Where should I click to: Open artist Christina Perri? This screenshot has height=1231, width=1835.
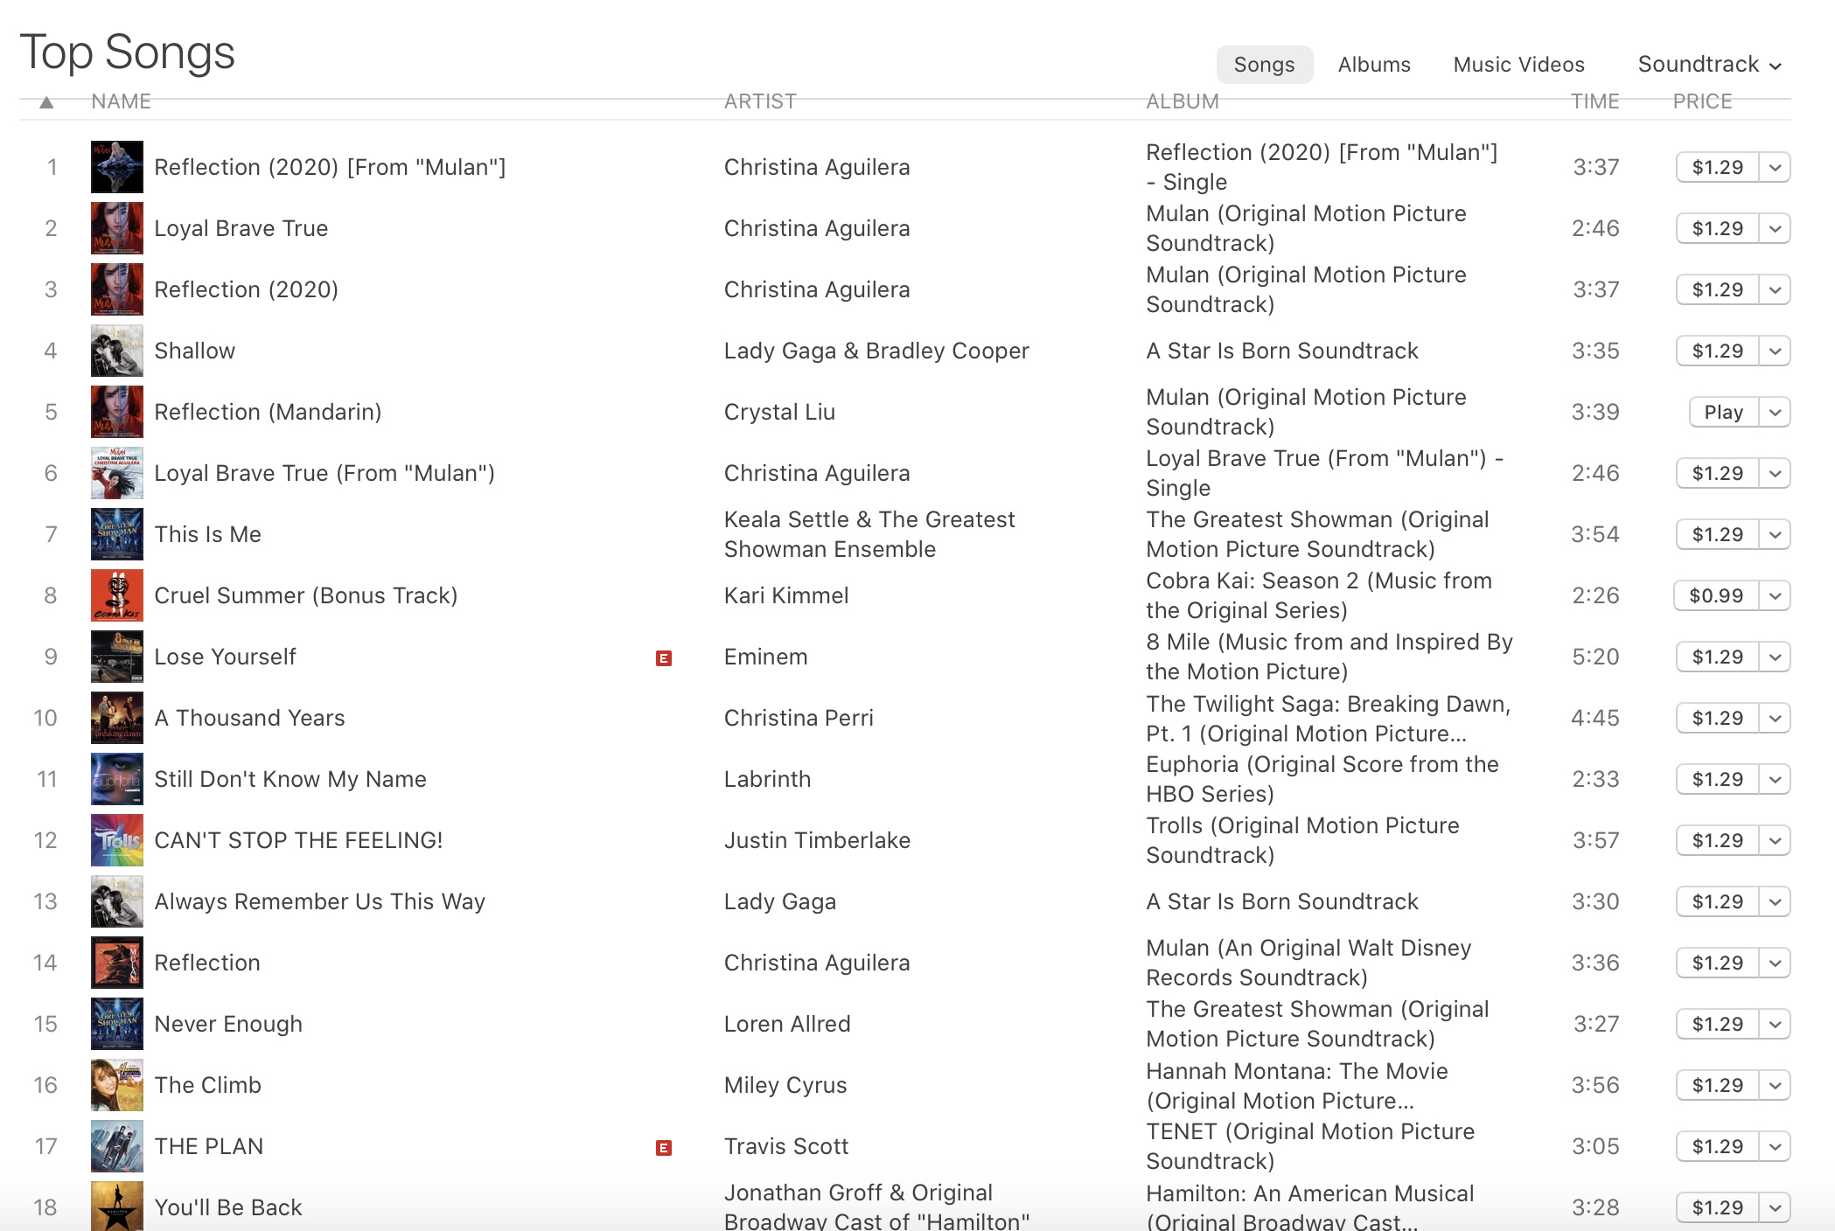799,718
